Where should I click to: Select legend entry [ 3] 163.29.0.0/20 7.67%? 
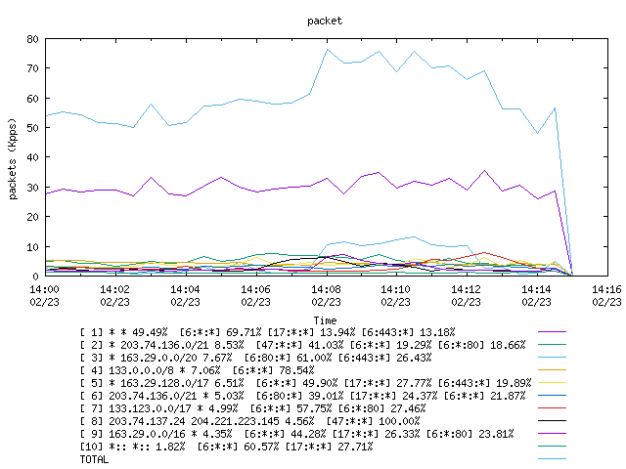256,358
